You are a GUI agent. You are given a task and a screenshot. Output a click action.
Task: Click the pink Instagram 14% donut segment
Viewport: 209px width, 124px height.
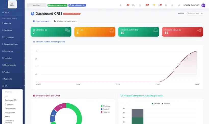(x=60, y=106)
